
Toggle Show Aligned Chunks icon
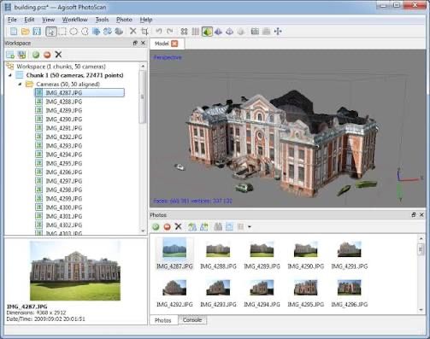click(x=266, y=32)
